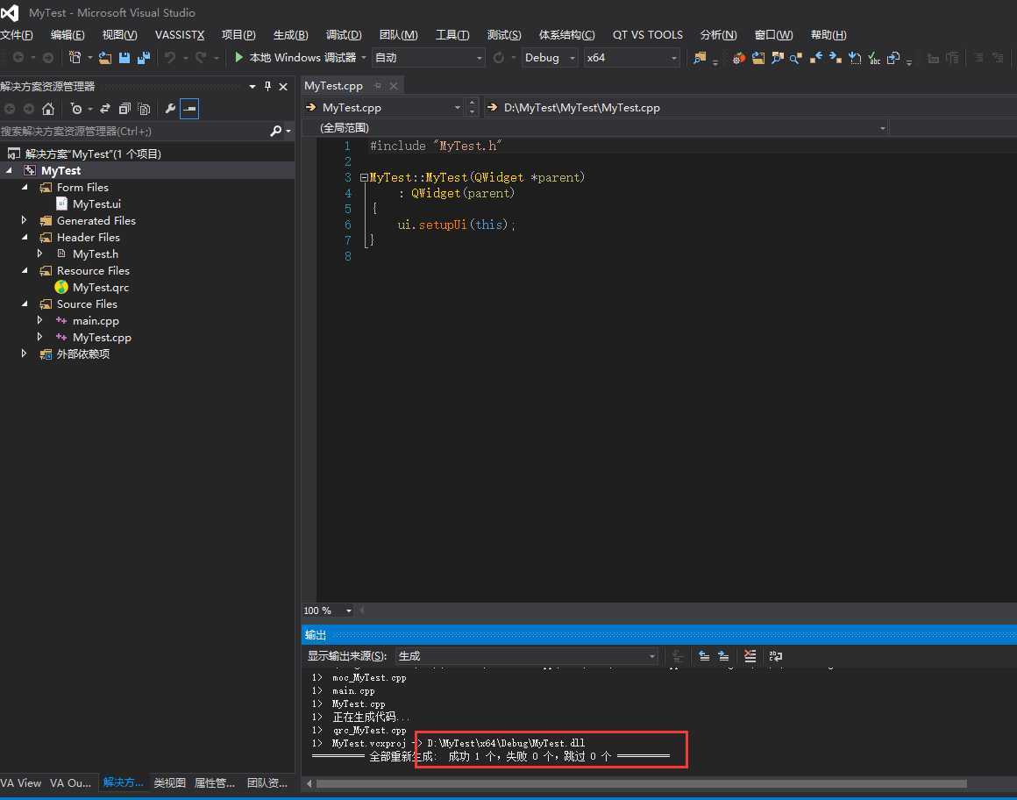The height and width of the screenshot is (800, 1017).
Task: Open Properties wrench icon in Solution Explorer
Action: (170, 109)
